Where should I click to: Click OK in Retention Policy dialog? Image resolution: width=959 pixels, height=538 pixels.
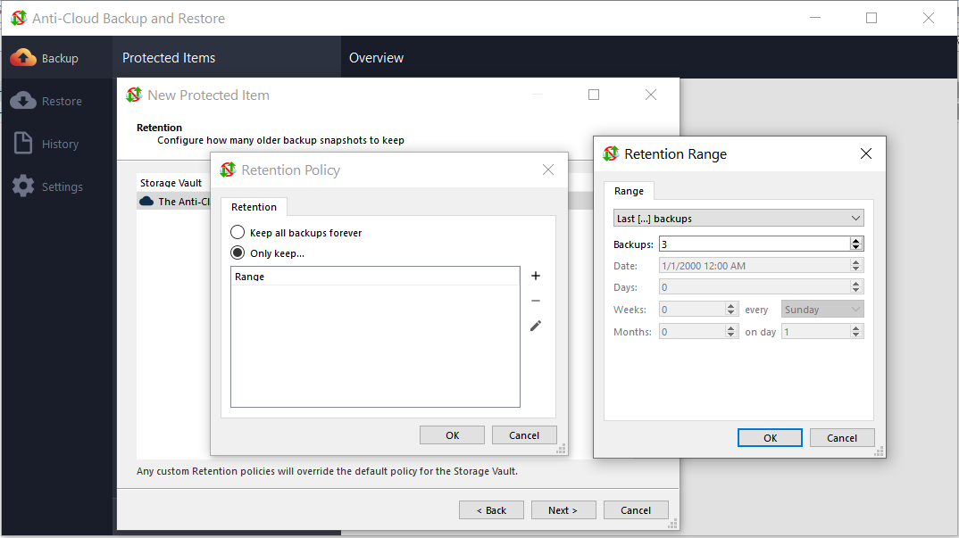(452, 435)
